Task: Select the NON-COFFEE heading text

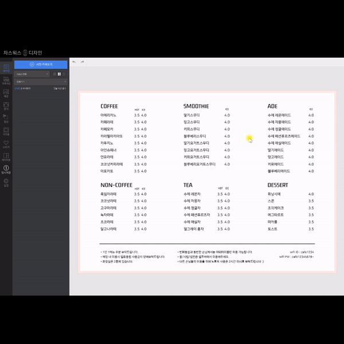Action: click(116, 185)
